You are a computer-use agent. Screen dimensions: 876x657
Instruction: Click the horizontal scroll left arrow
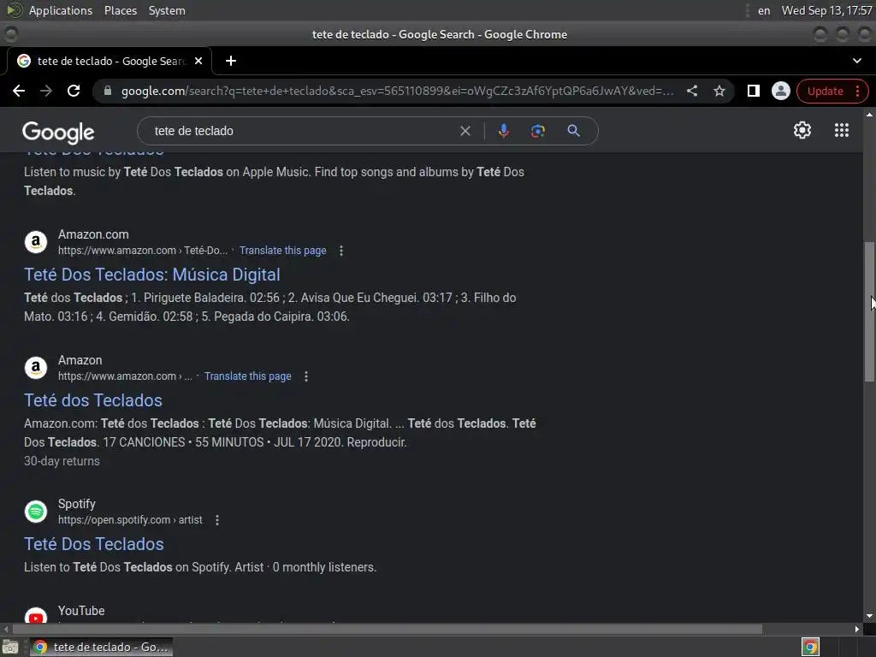click(6, 629)
